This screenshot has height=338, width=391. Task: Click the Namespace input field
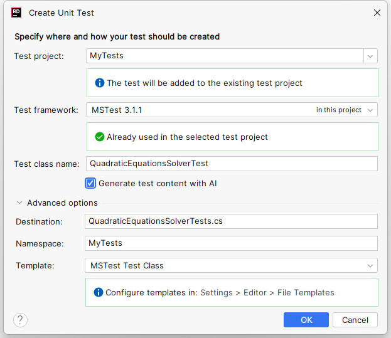pos(231,243)
